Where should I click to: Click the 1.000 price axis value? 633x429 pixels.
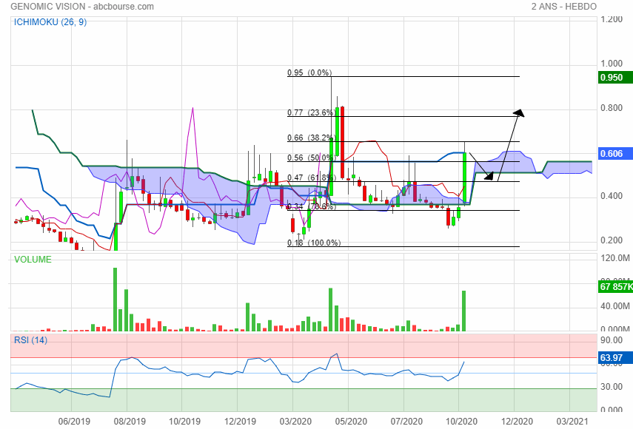(612, 64)
